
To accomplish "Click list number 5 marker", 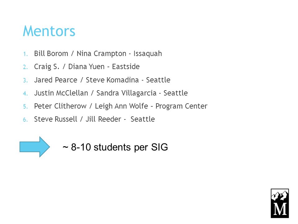I will [x=25, y=107].
